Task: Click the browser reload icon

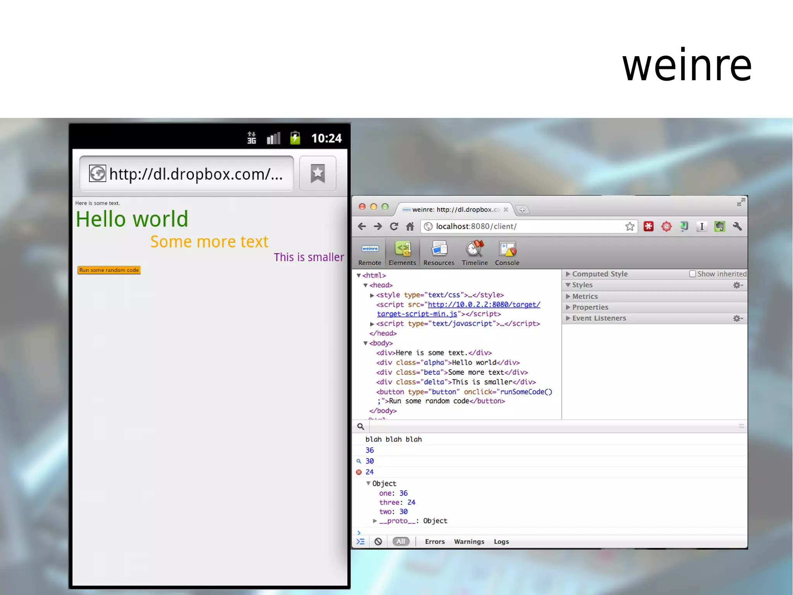Action: point(394,226)
